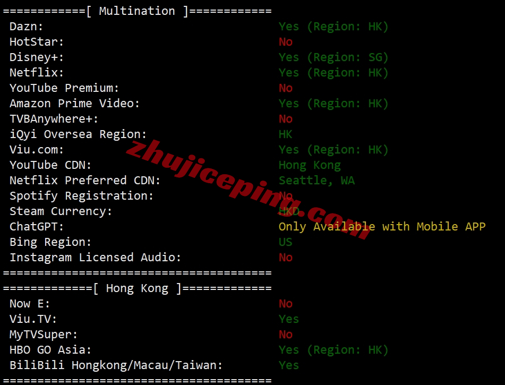Select the HBO GO Asia result
The height and width of the screenshot is (385, 505).
333,350
